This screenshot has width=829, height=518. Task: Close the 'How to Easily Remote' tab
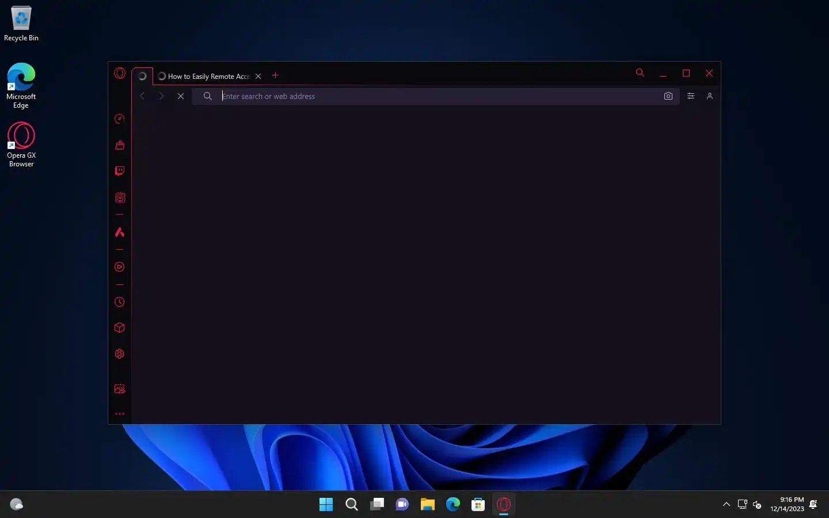pyautogui.click(x=258, y=76)
